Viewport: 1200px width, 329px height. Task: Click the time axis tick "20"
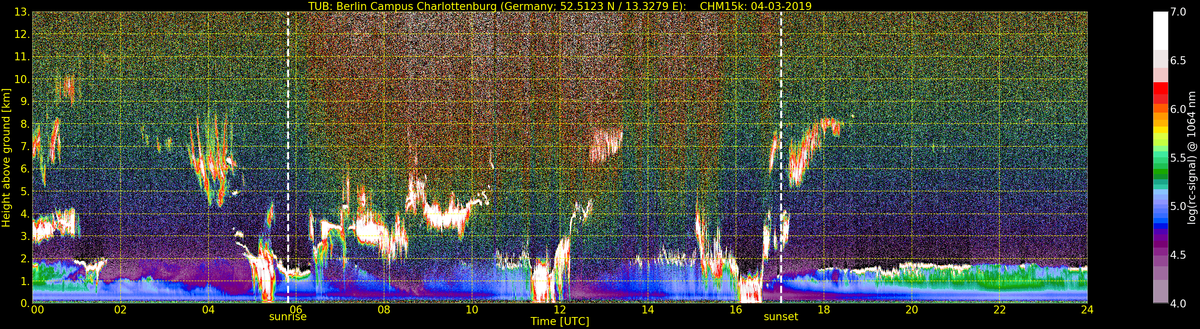[912, 309]
